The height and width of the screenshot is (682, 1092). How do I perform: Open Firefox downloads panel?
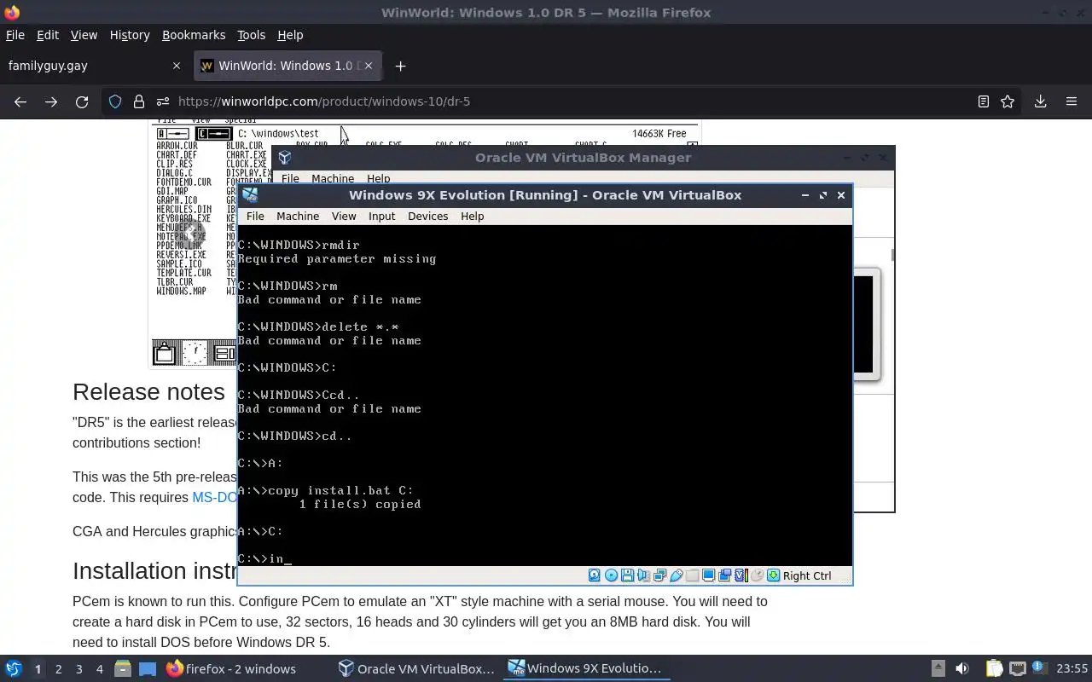coord(1040,101)
